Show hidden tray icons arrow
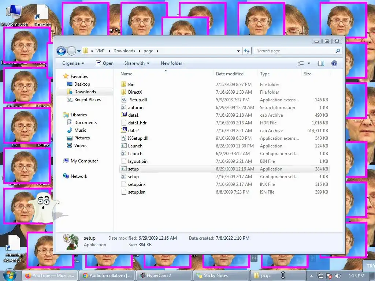Image resolution: width=375 pixels, height=281 pixels. [311, 276]
